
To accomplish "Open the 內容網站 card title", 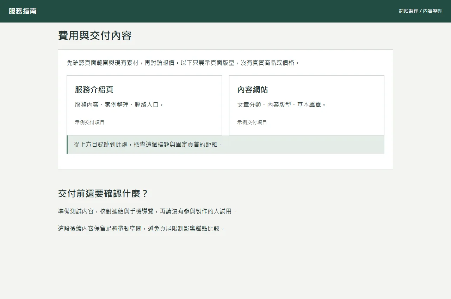I will pyautogui.click(x=253, y=90).
